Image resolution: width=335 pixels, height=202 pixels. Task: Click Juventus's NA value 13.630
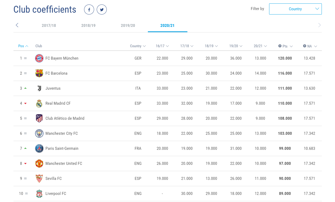tap(309, 88)
